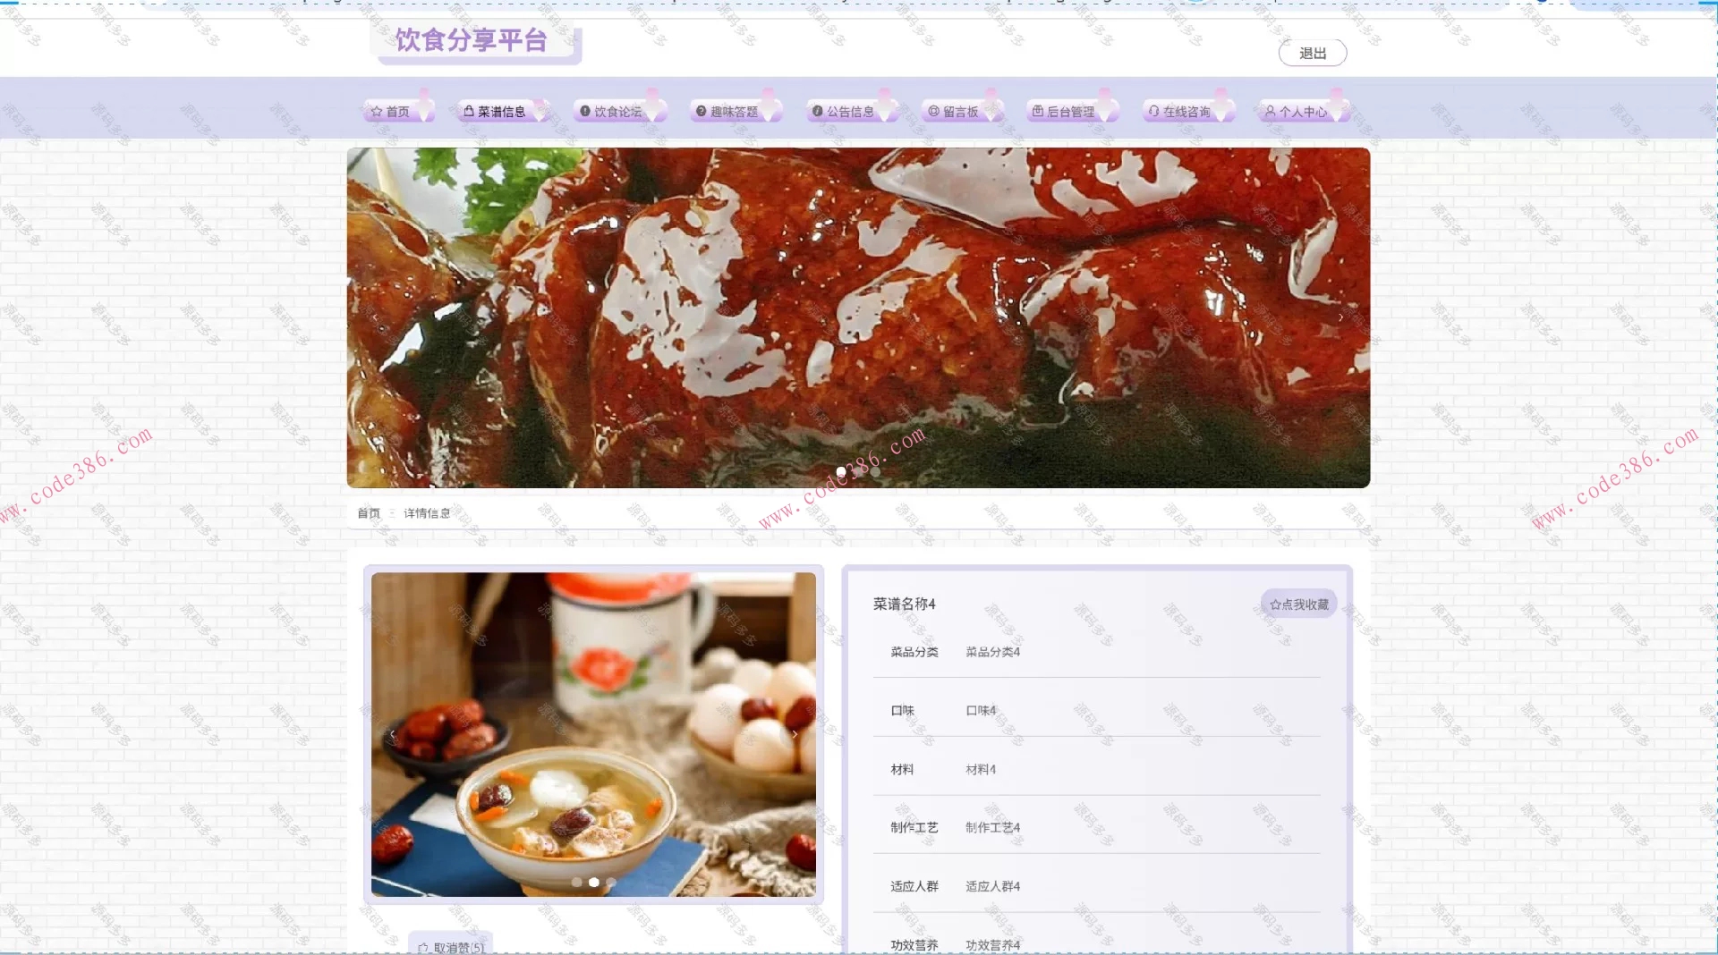Screen dimensions: 1718x955
Task: Open 首页 from the breadcrumb trail
Action: [x=368, y=513]
